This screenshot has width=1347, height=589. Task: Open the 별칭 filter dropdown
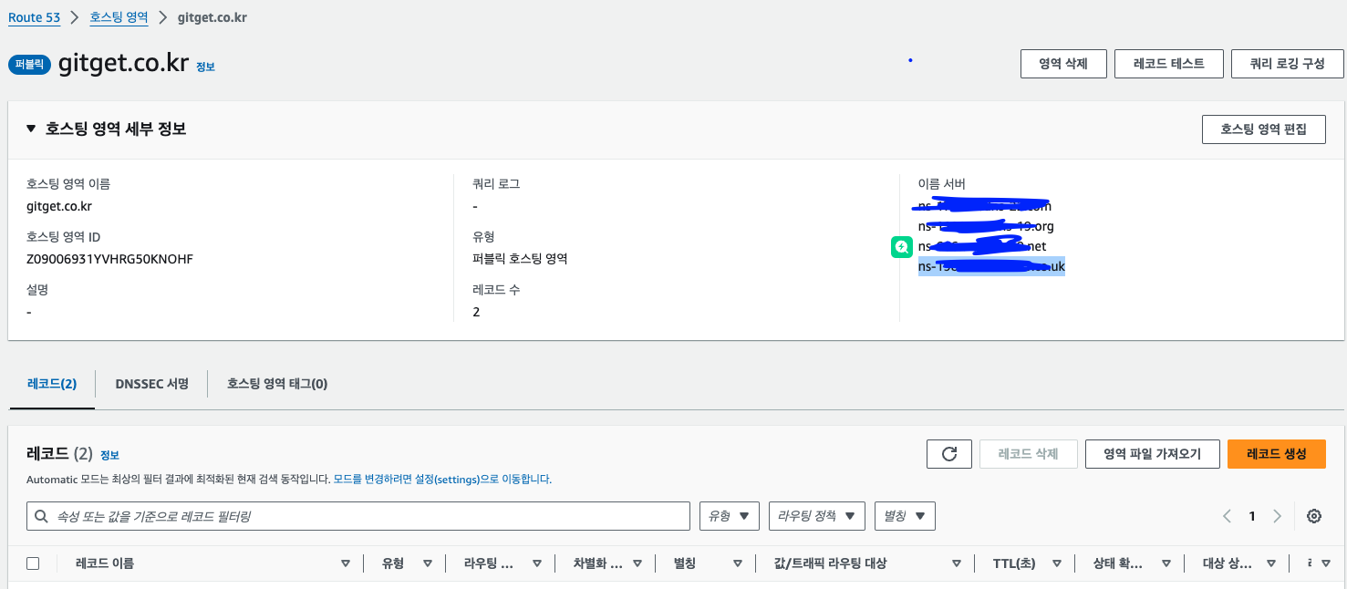click(905, 516)
